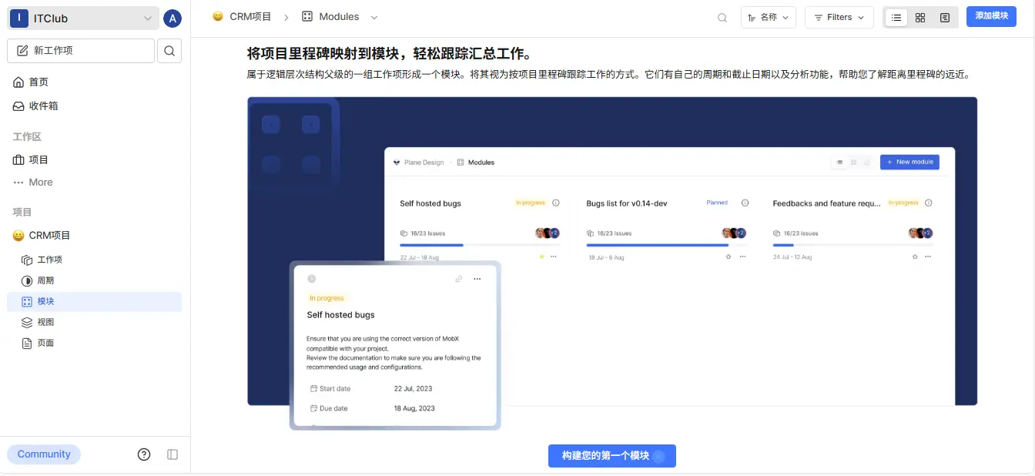
Task: Open 项目 under the 工作区 section
Action: 39,159
